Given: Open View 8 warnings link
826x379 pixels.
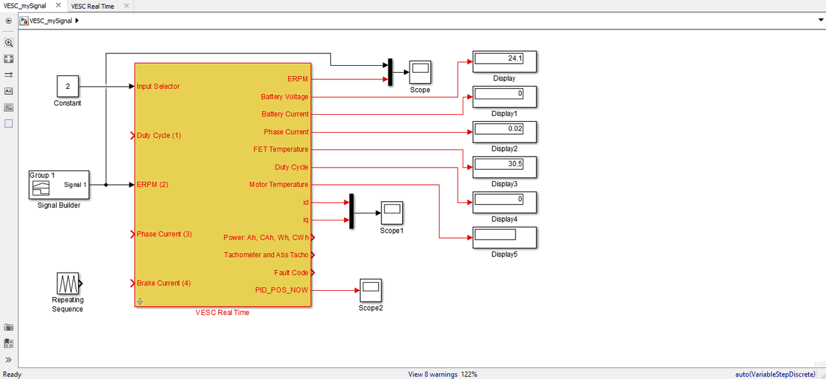Looking at the screenshot, I should [432, 374].
